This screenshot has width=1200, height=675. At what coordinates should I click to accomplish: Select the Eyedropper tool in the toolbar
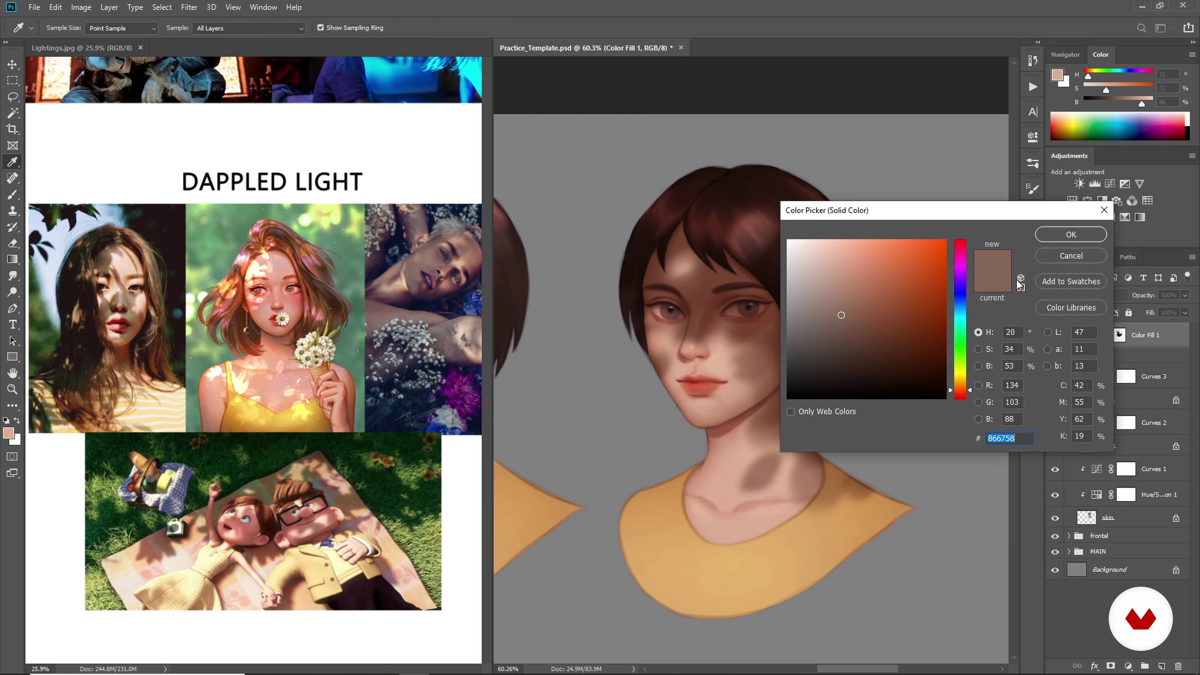click(12, 162)
